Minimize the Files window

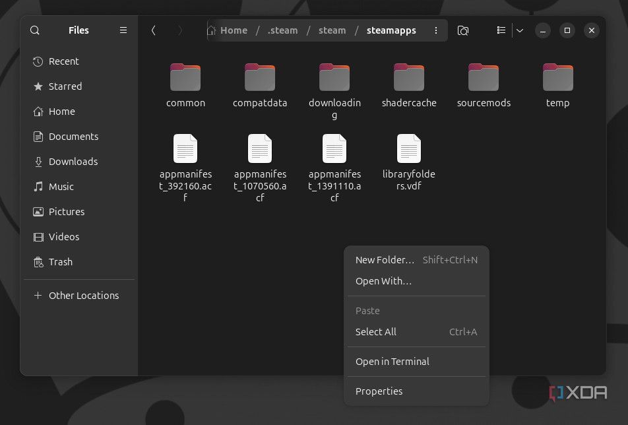pyautogui.click(x=543, y=30)
